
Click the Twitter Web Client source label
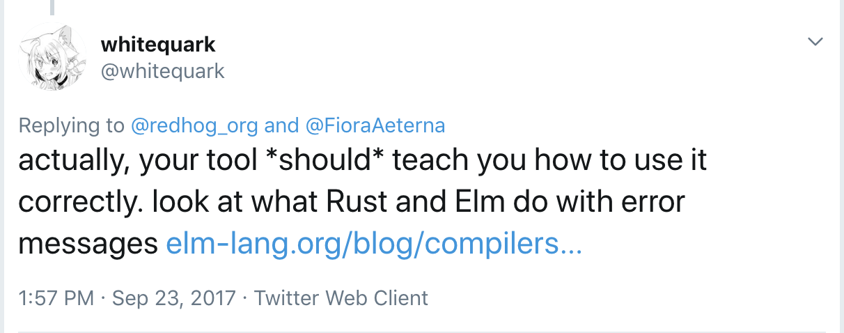click(341, 298)
